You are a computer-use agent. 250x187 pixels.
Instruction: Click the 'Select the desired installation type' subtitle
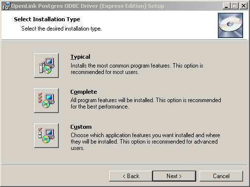[61, 29]
